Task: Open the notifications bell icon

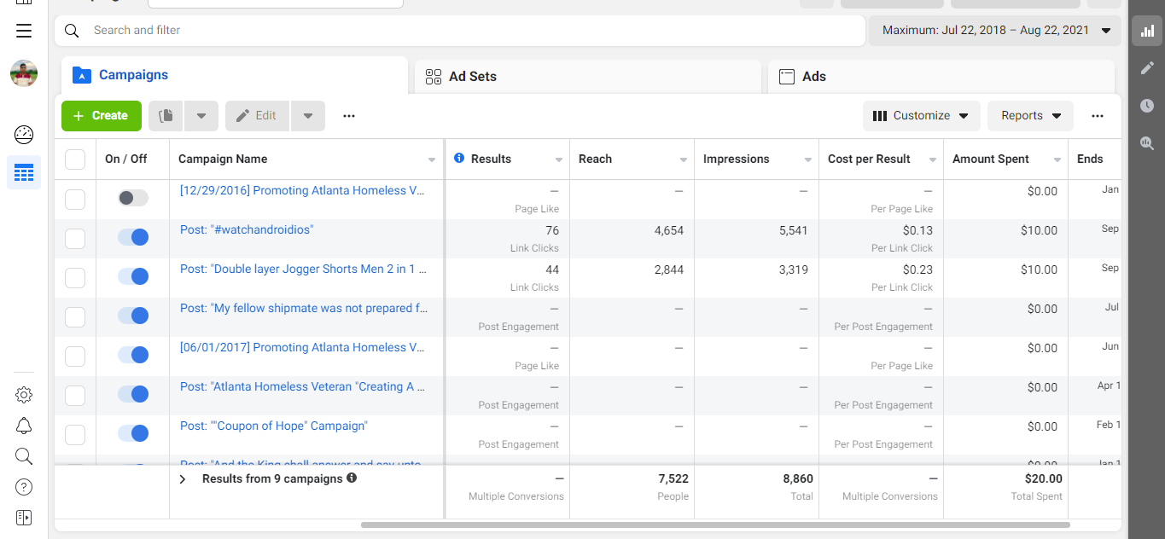Action: click(24, 426)
